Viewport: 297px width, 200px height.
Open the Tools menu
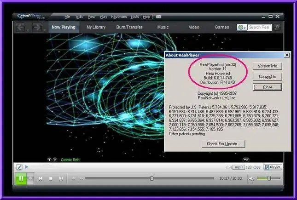point(134,17)
